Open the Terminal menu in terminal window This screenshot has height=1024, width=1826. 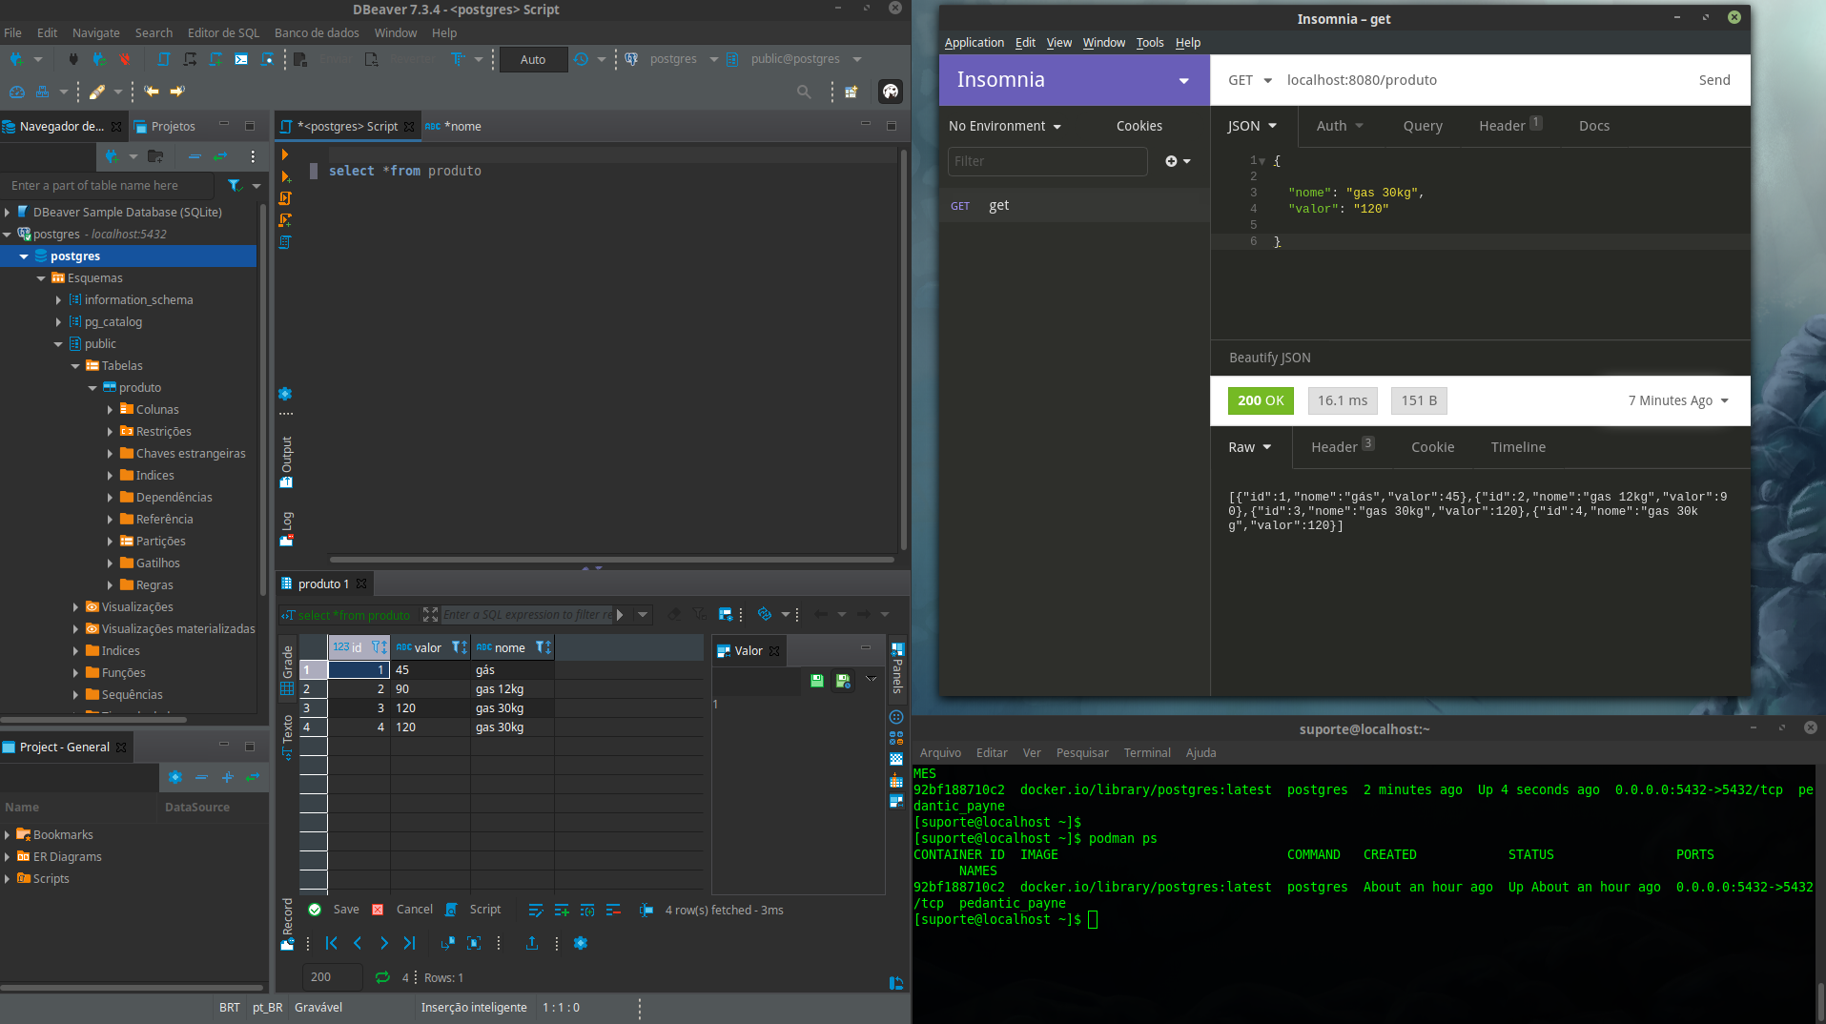pos(1147,752)
